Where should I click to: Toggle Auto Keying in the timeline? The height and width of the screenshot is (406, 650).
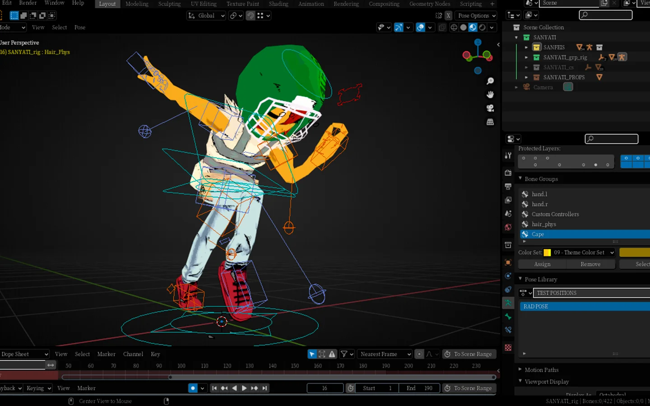192,388
